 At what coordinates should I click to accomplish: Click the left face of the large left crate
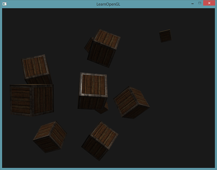point(21,99)
